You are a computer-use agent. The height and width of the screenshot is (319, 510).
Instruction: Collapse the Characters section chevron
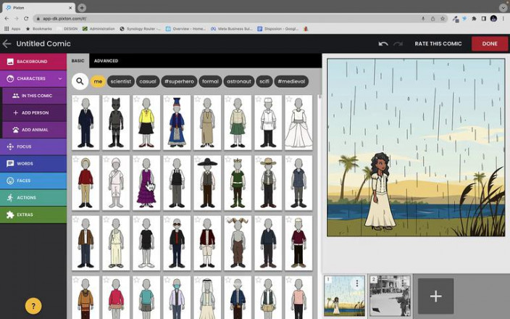tap(60, 78)
